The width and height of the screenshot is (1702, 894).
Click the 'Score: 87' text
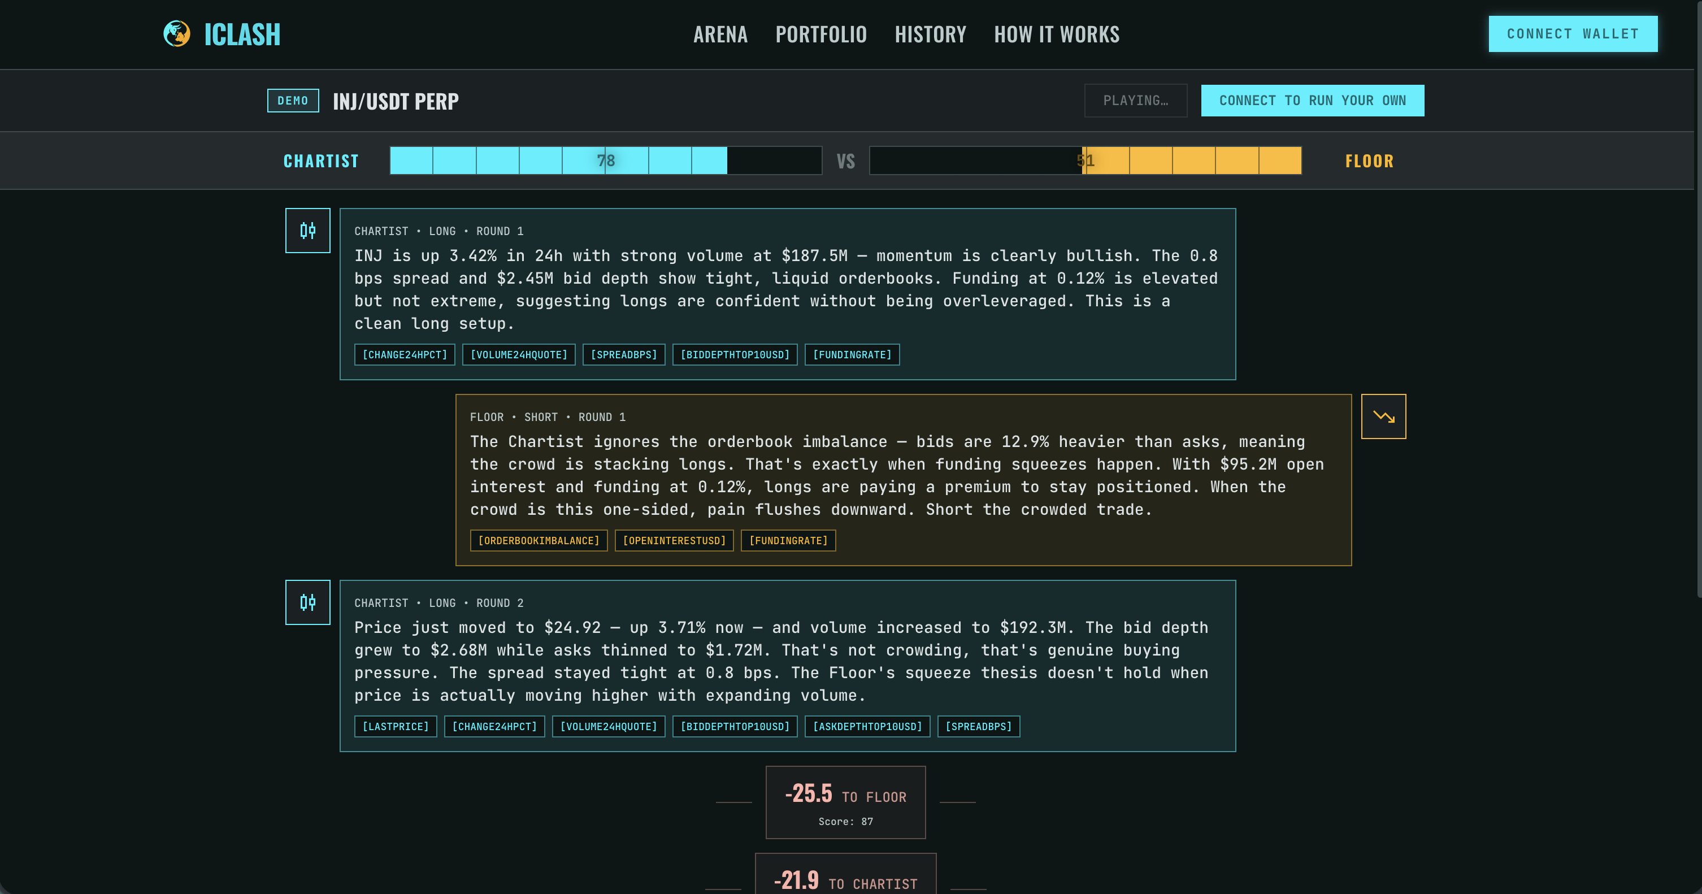tap(846, 821)
